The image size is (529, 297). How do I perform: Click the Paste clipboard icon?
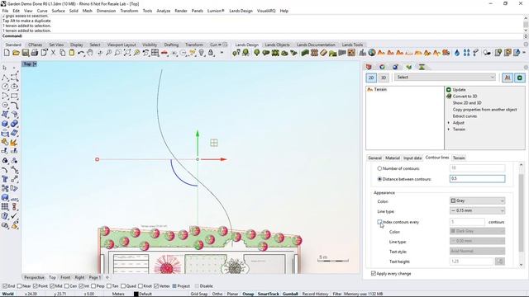[72, 53]
